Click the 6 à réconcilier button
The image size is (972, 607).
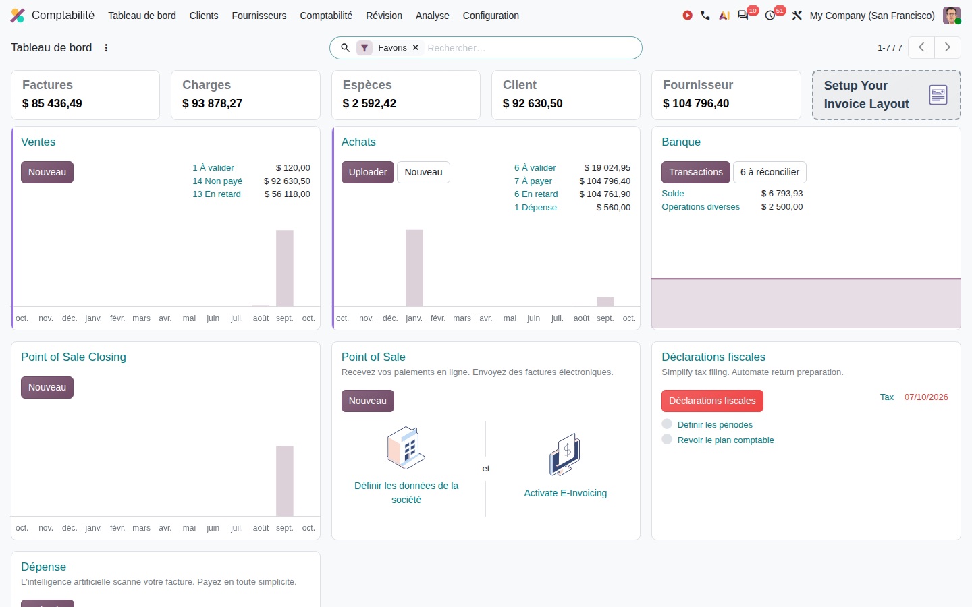coord(769,172)
